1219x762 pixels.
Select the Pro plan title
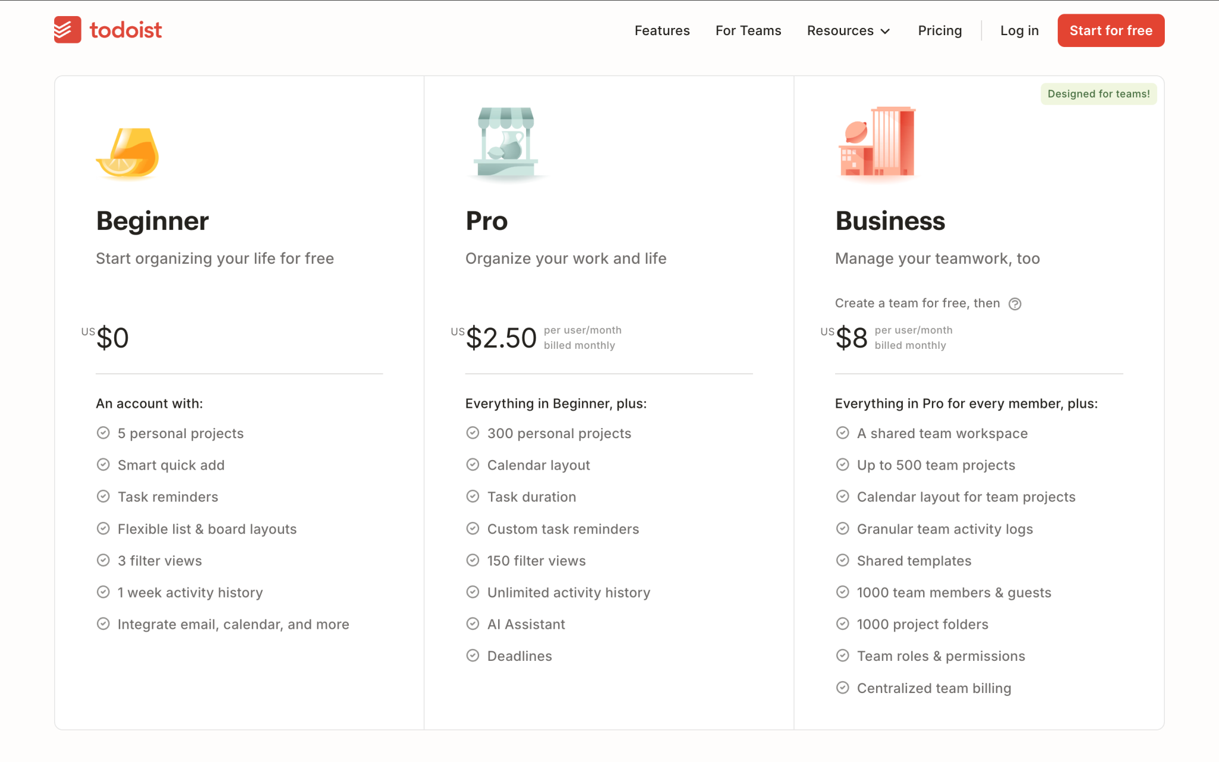486,220
